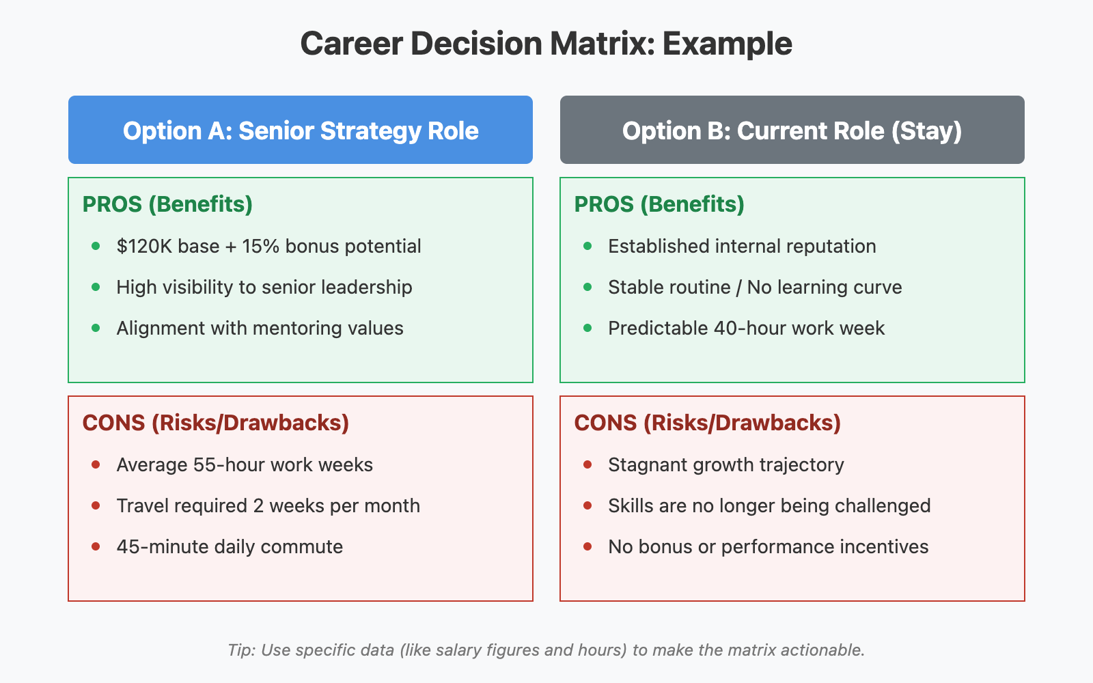
Task: Select 'Stable routine / No learning curve' item
Action: pyautogui.click(x=755, y=287)
